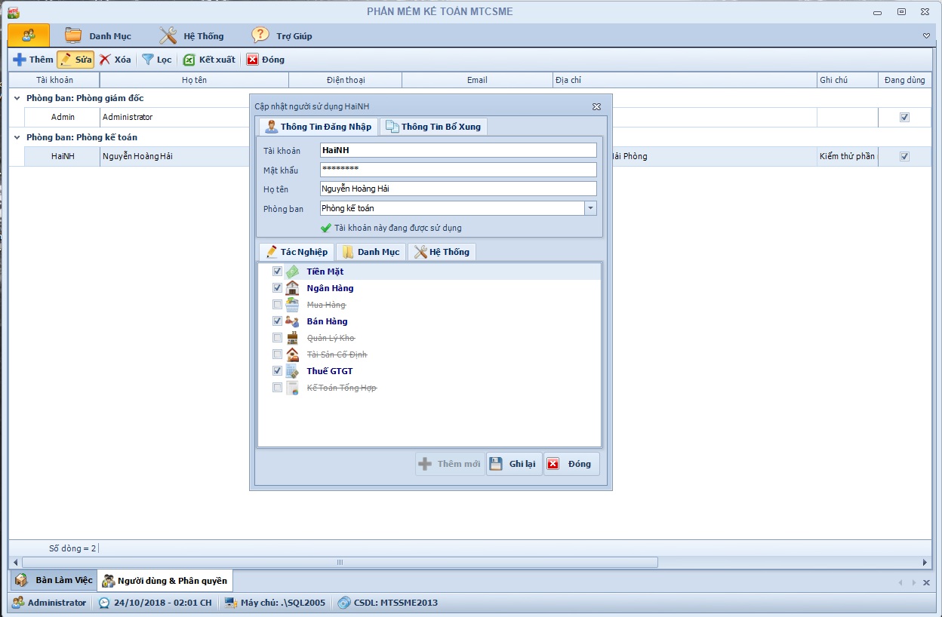Enable the Mua Hàng permission checkbox
942x617 pixels.
pos(277,305)
